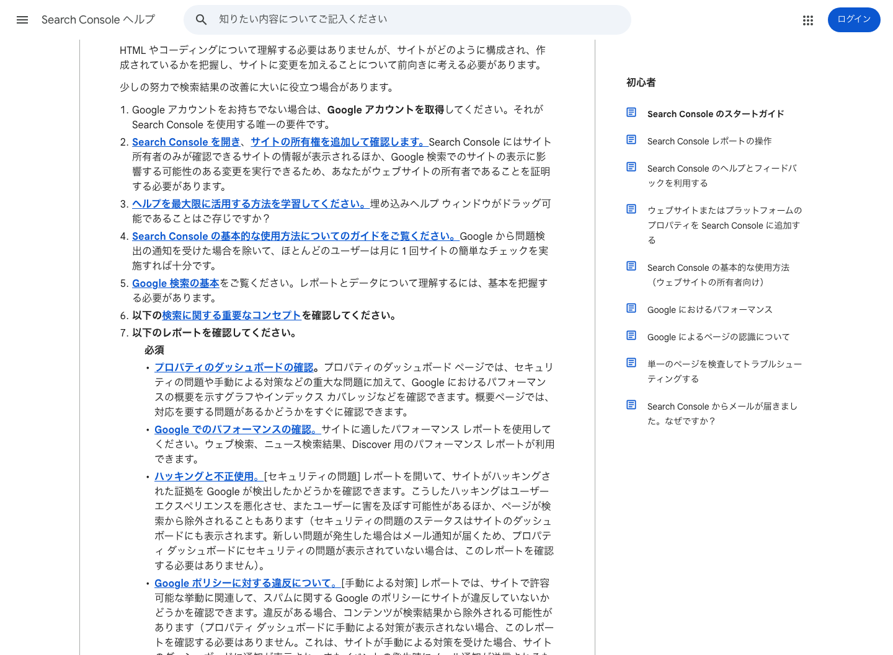The width and height of the screenshot is (893, 655).
Task: Click article icon beside ヘルプとフィードバックを利用する
Action: coord(631,167)
